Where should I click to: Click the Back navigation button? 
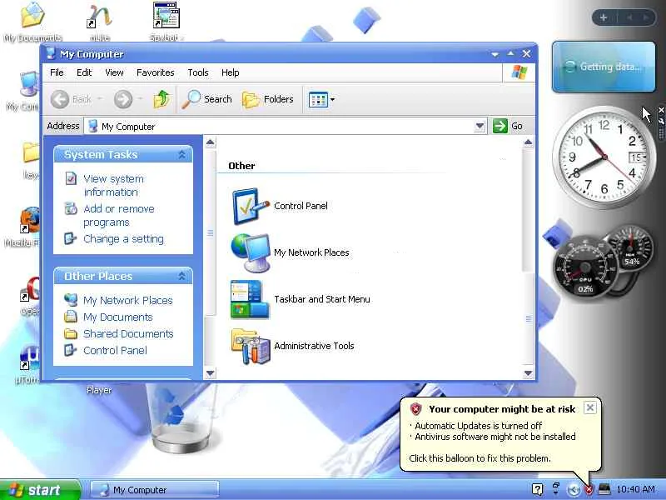tap(71, 99)
